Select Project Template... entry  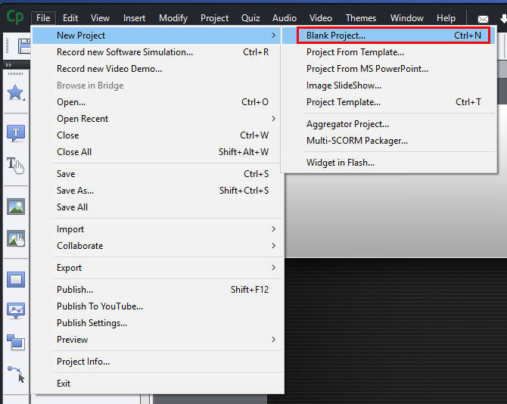[x=389, y=102]
